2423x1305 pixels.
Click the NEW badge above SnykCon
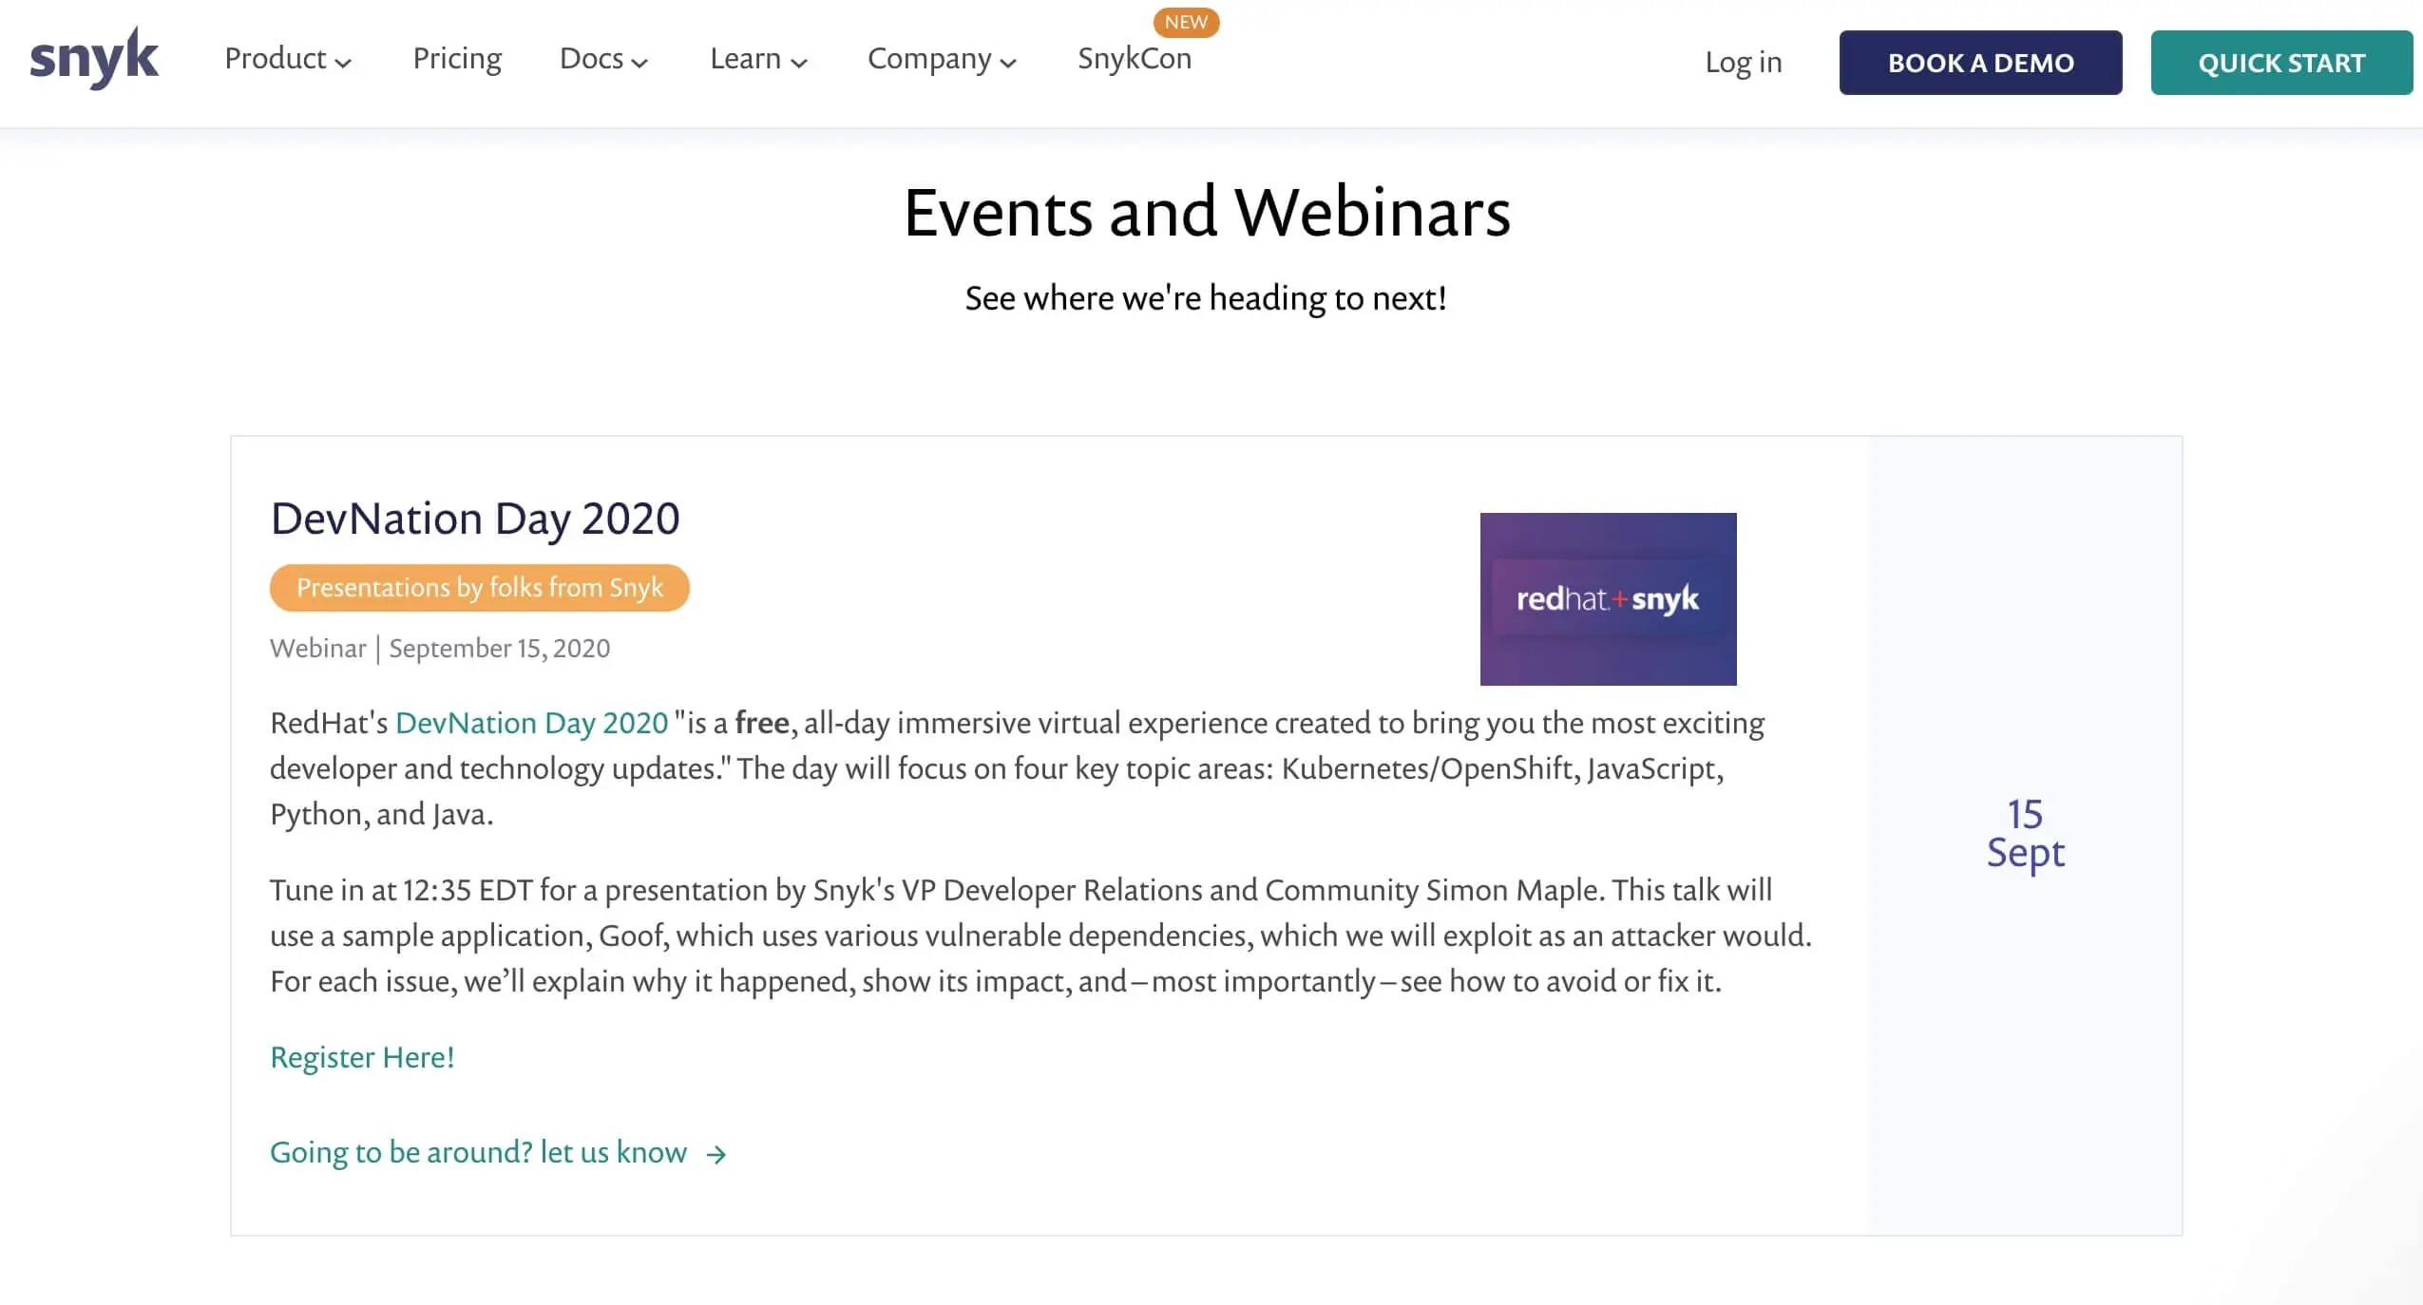pos(1185,22)
